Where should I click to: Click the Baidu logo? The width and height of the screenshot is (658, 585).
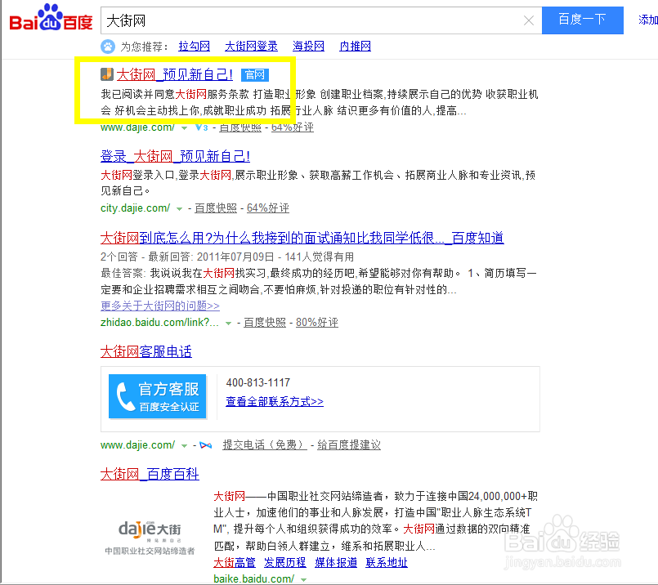[x=51, y=19]
